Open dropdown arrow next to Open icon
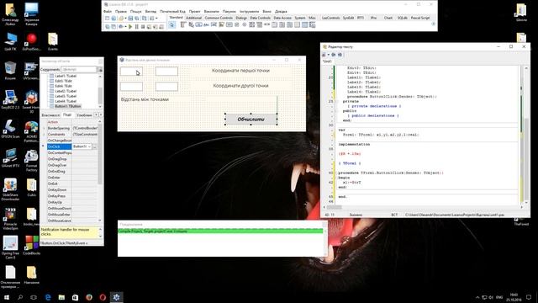This screenshot has height=303, width=538. tap(125, 19)
